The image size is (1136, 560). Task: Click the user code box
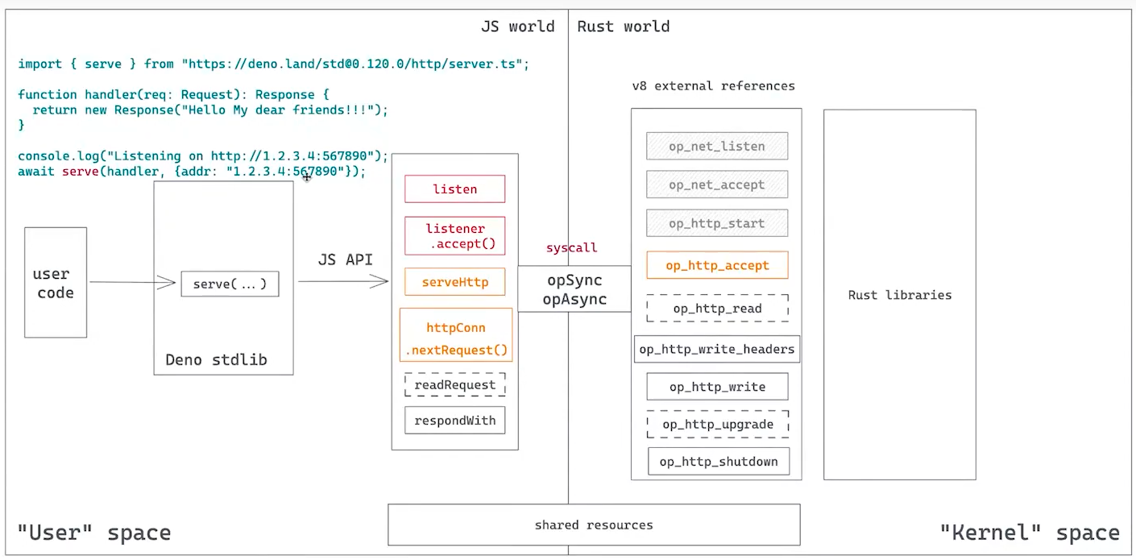56,283
